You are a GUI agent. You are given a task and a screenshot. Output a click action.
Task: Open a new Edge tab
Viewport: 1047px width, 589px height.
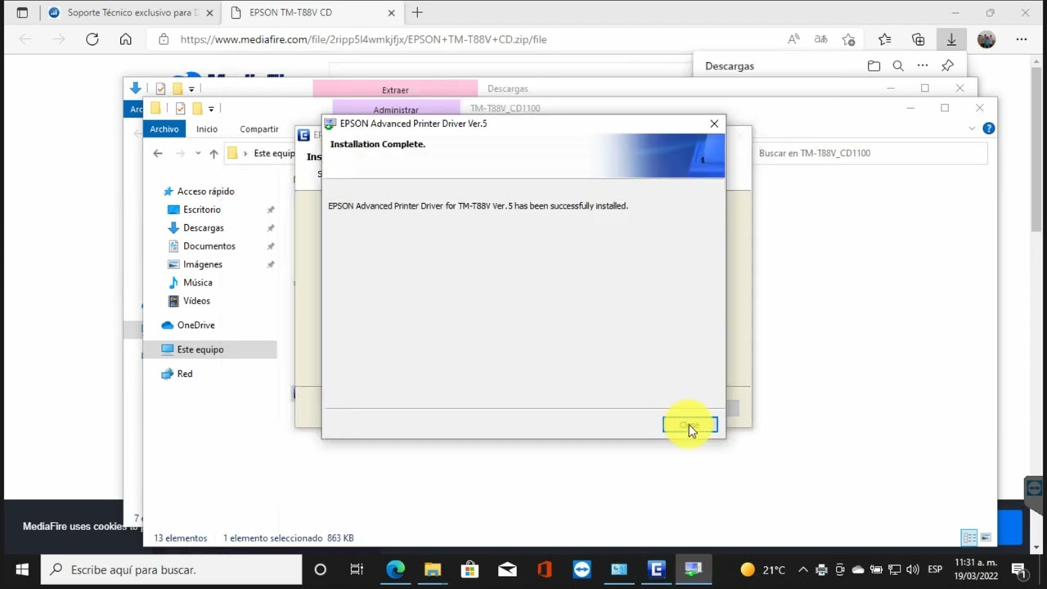417,13
